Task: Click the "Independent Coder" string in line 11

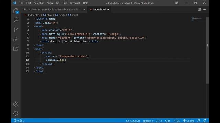Action: (x=73, y=56)
